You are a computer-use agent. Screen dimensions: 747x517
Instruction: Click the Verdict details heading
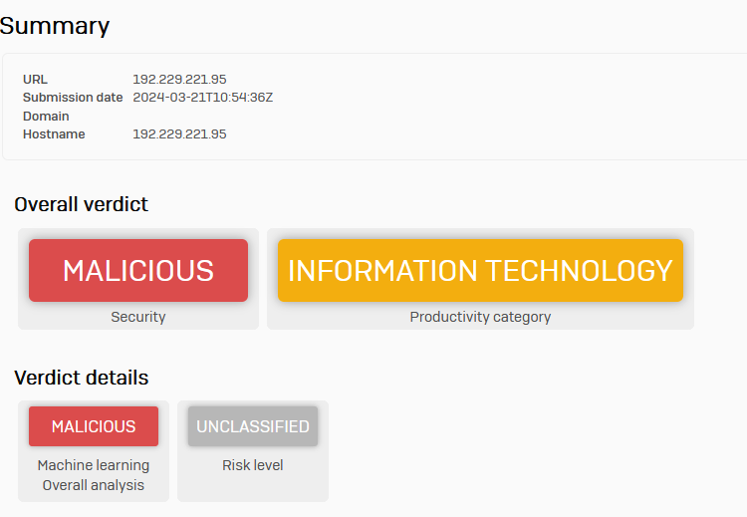[81, 378]
